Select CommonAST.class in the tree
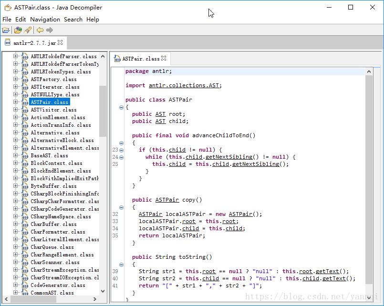Image resolution: width=384 pixels, height=306 pixels. pyautogui.click(x=52, y=293)
